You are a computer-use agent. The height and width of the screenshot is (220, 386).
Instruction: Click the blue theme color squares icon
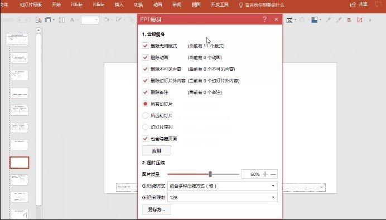coord(315,20)
